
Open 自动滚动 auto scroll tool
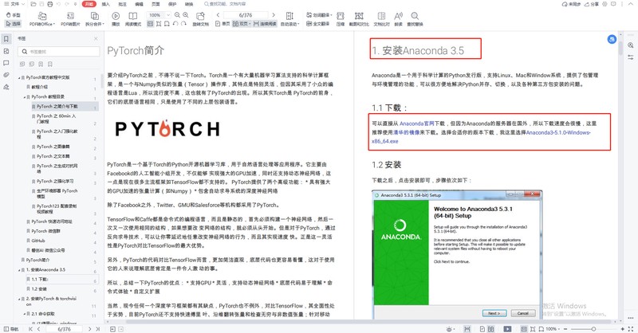coord(289,18)
